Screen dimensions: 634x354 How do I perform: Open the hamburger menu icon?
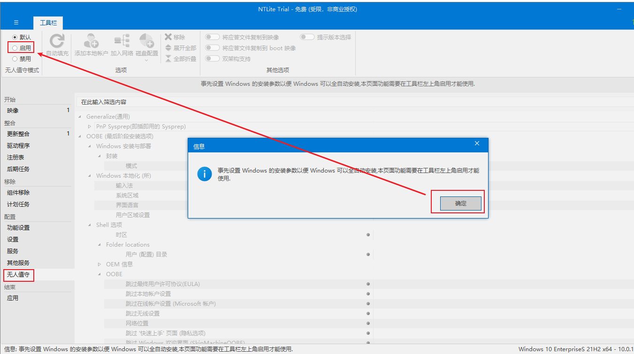point(16,23)
